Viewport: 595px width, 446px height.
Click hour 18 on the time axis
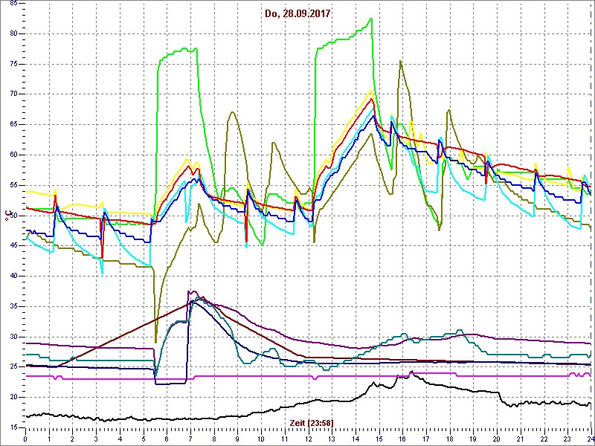click(449, 439)
